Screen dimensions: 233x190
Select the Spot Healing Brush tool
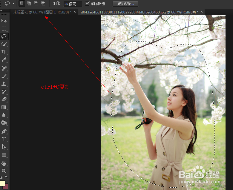pos(4,68)
